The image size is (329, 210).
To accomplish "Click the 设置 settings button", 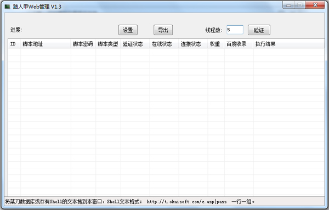I will [128, 30].
